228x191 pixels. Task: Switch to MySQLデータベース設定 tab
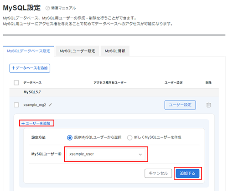coord(28,51)
